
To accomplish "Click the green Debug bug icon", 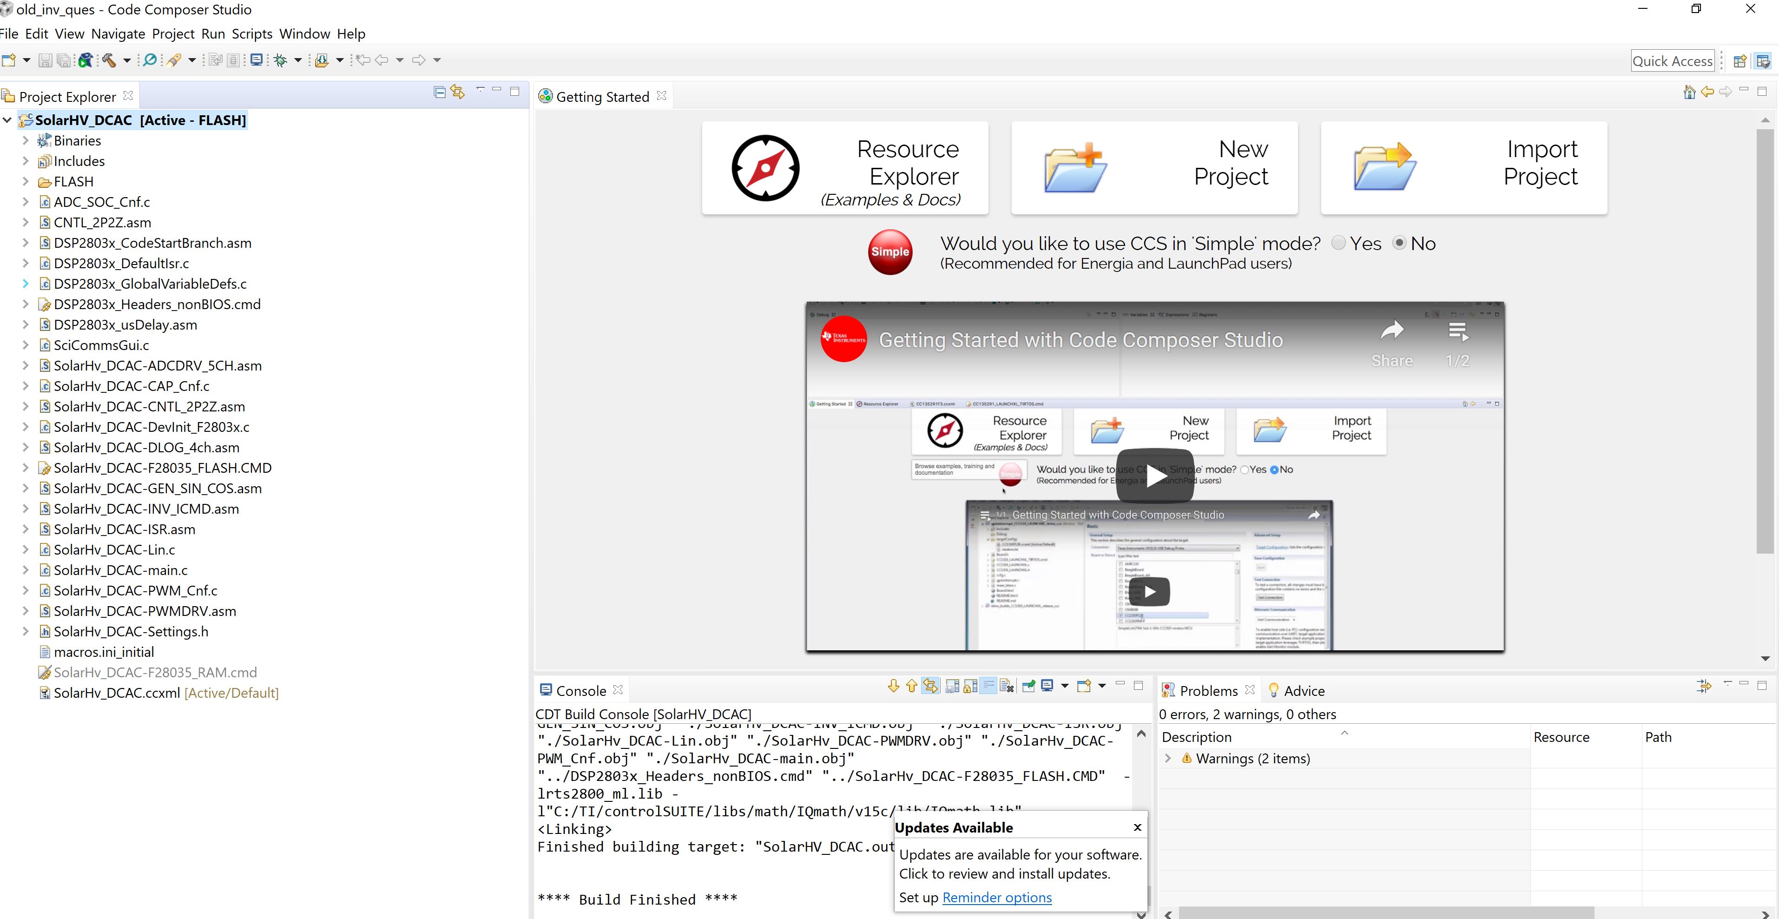I will coord(280,60).
